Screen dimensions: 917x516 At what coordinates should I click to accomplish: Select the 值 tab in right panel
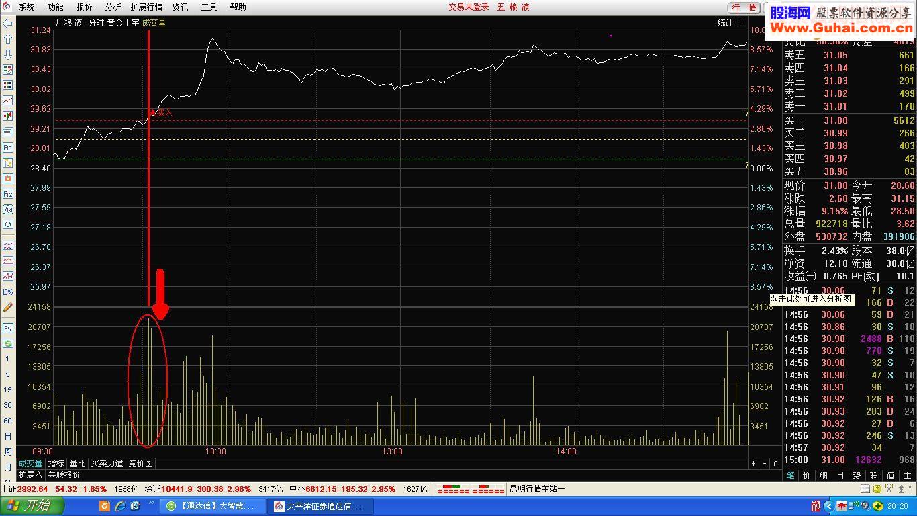[x=891, y=475]
